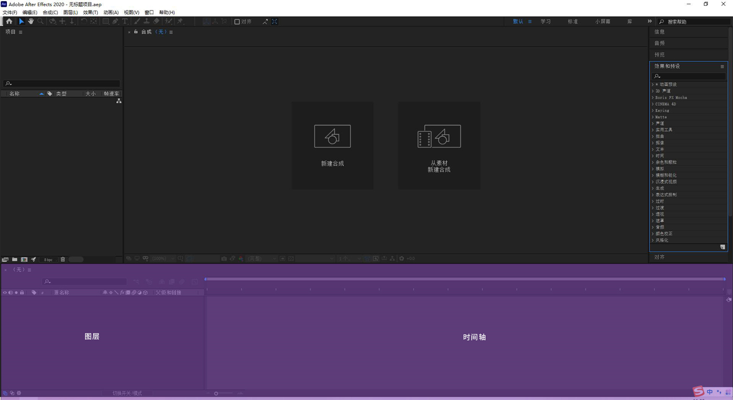The width and height of the screenshot is (733, 400).
Task: Open the 合成(C) menu
Action: (50, 13)
